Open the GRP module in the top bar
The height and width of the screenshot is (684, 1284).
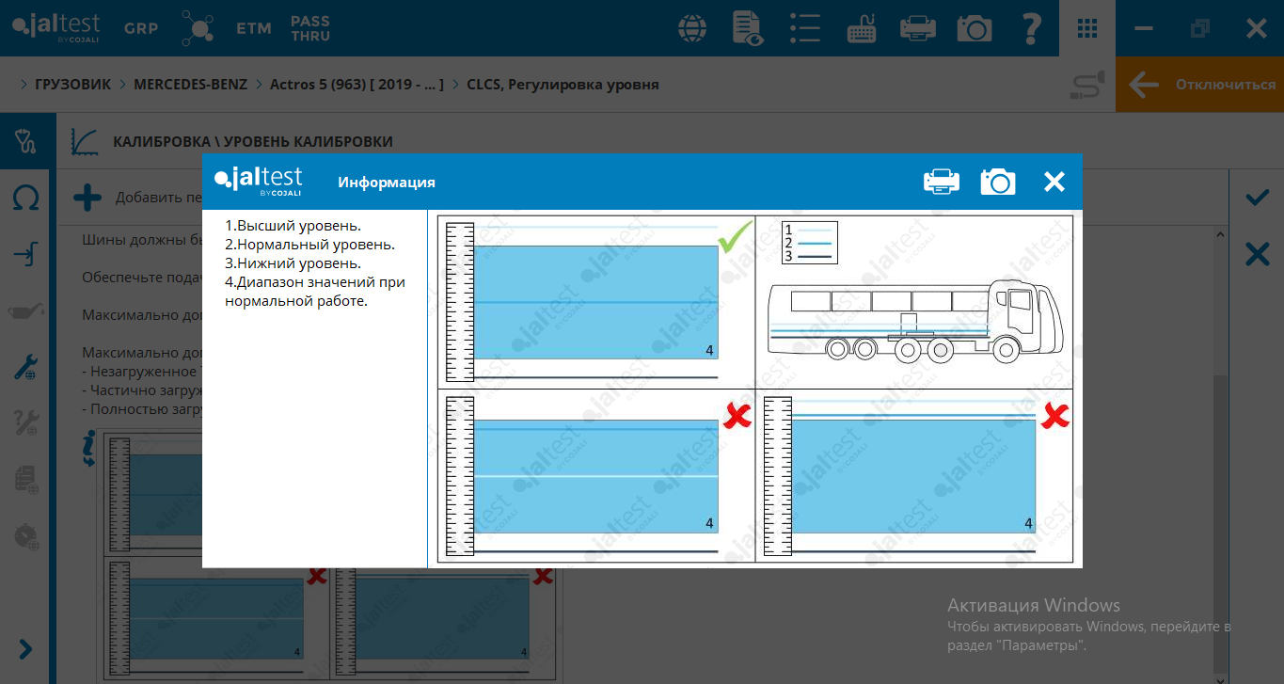click(x=141, y=28)
